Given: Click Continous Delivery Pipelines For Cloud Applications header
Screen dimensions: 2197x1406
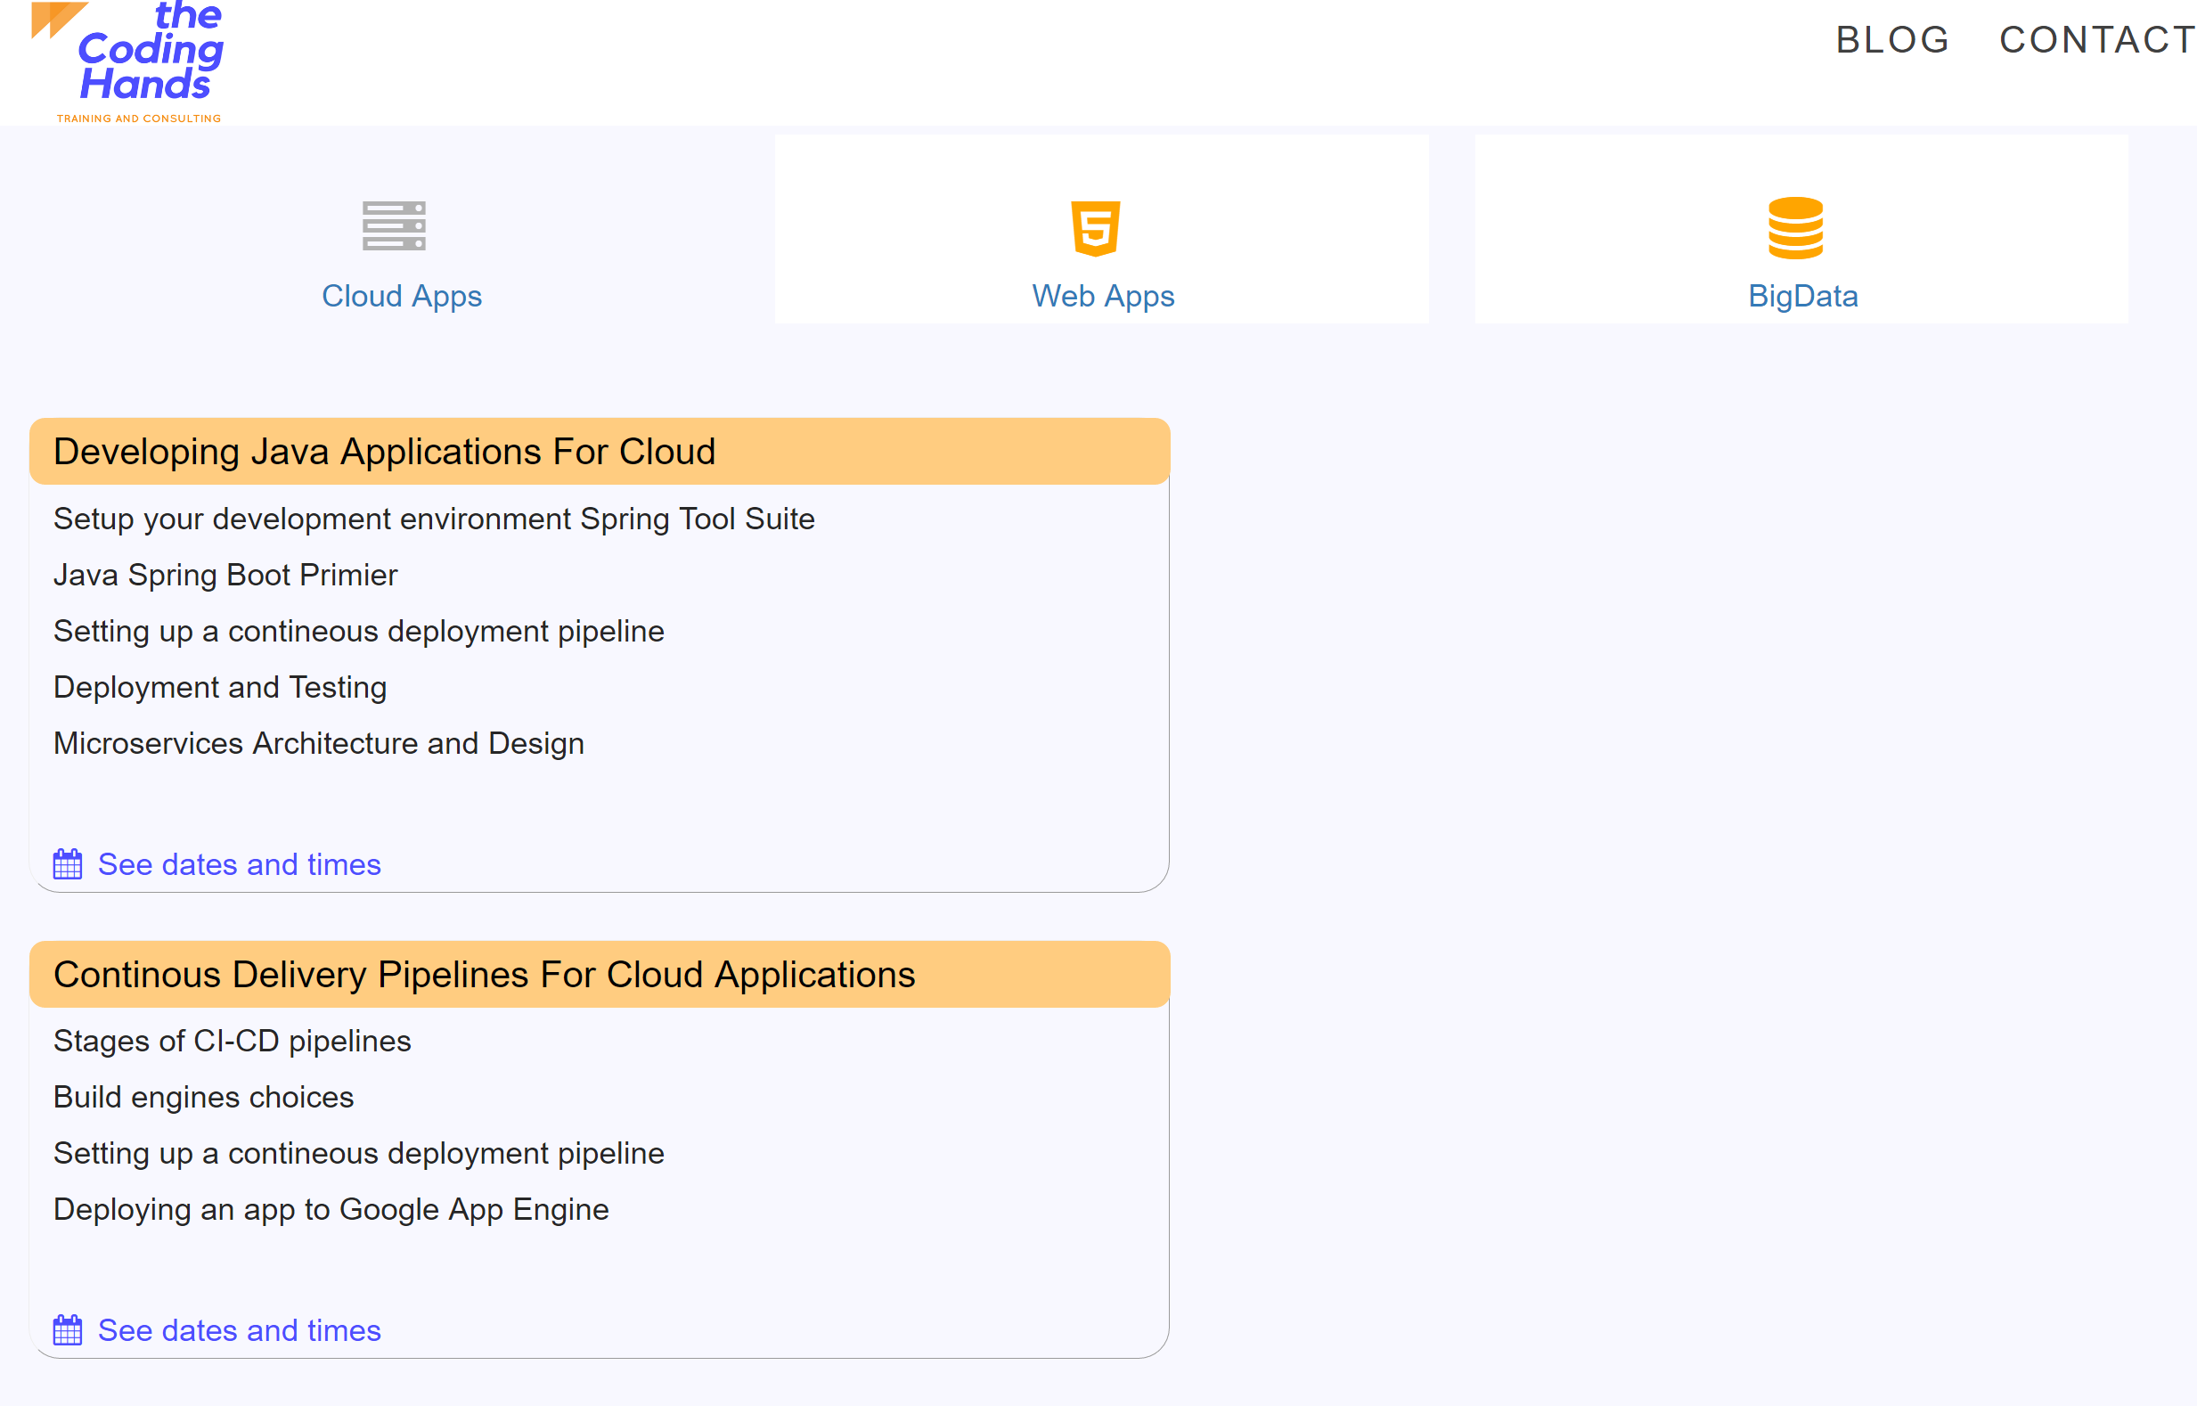Looking at the screenshot, I should 484,974.
